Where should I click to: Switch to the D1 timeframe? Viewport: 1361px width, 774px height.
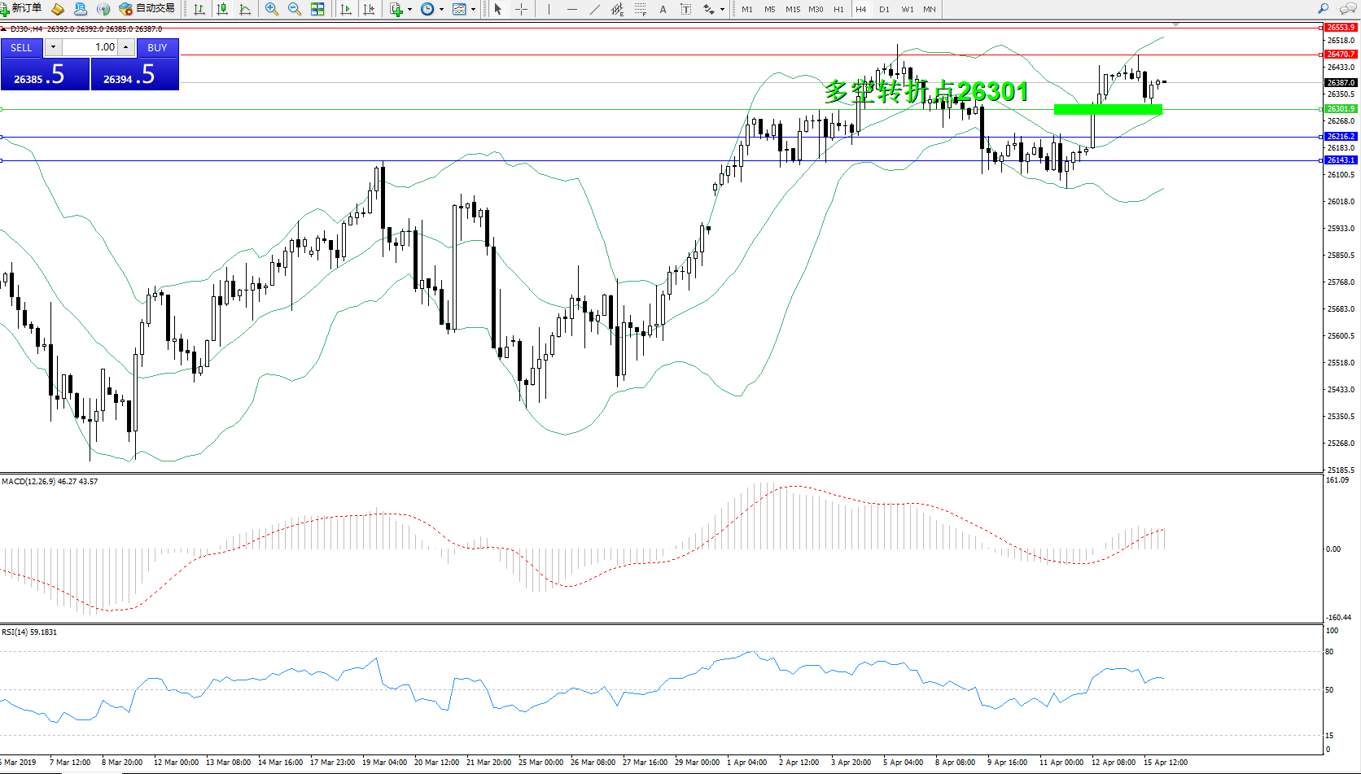884,9
